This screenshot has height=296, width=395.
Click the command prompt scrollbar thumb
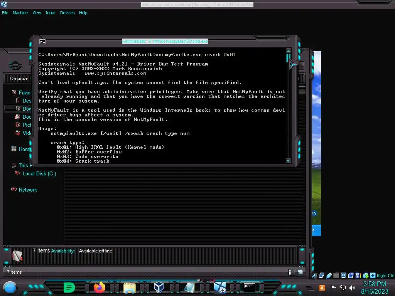tap(288, 58)
